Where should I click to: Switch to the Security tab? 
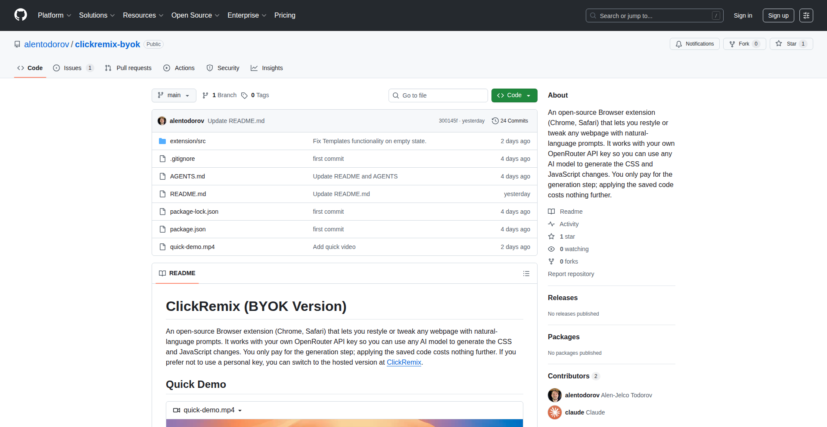tap(223, 68)
